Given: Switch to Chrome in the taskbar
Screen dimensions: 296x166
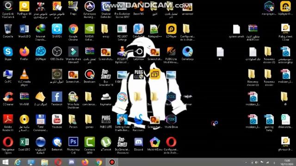Looking at the screenshot, I should point(99,162).
